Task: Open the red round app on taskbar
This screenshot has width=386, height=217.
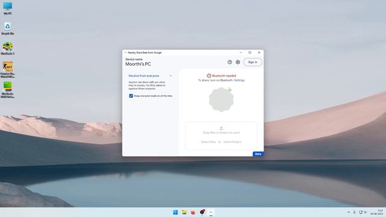Action: [193, 212]
